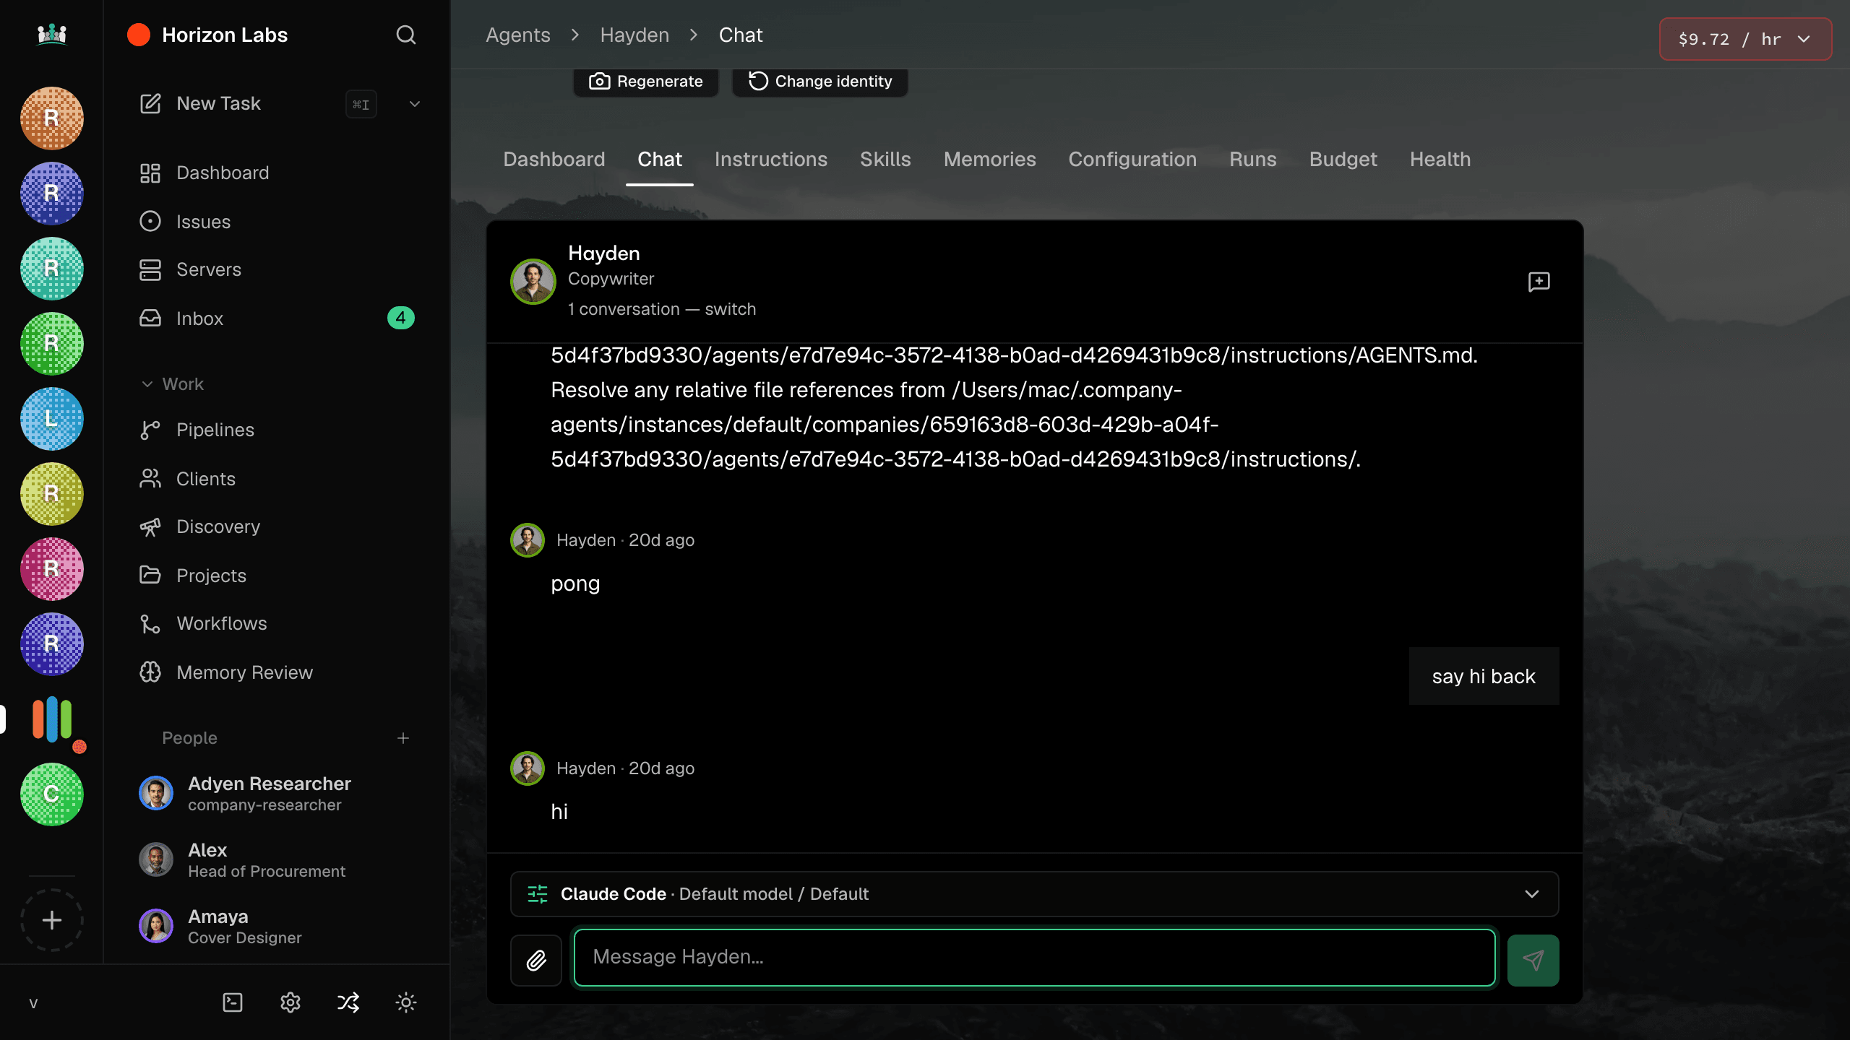Click '1 conversation — switch' link

[x=662, y=309]
